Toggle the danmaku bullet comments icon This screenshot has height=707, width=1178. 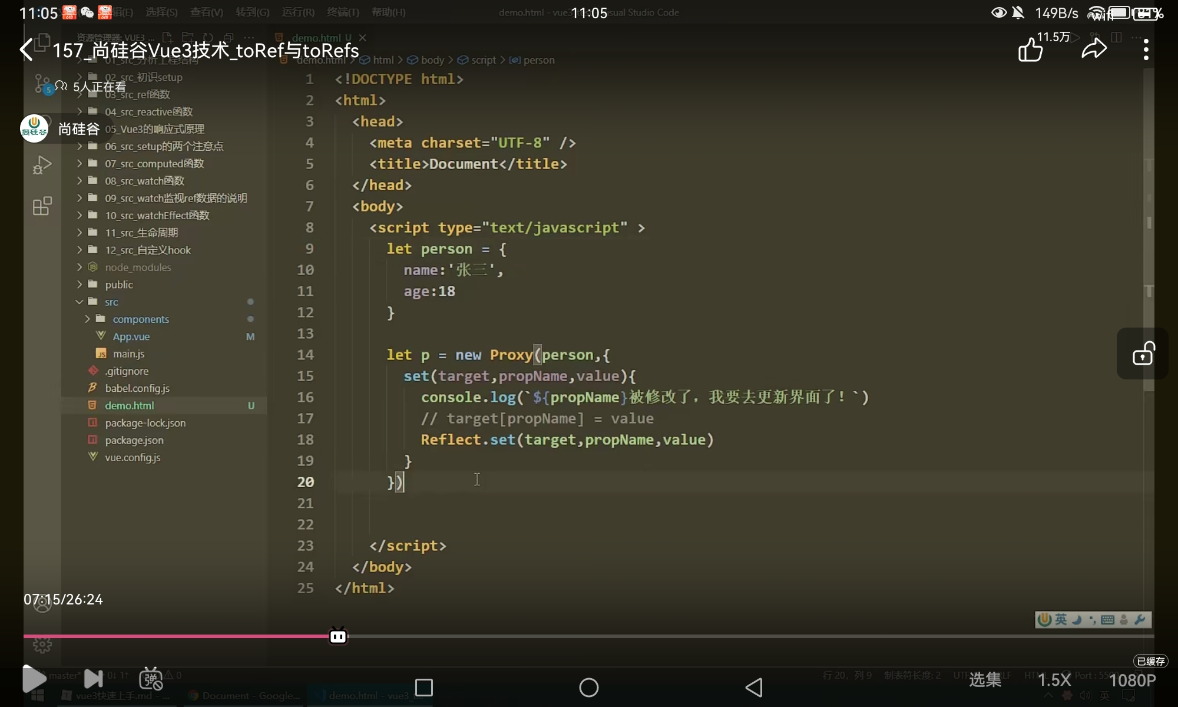pos(151,679)
